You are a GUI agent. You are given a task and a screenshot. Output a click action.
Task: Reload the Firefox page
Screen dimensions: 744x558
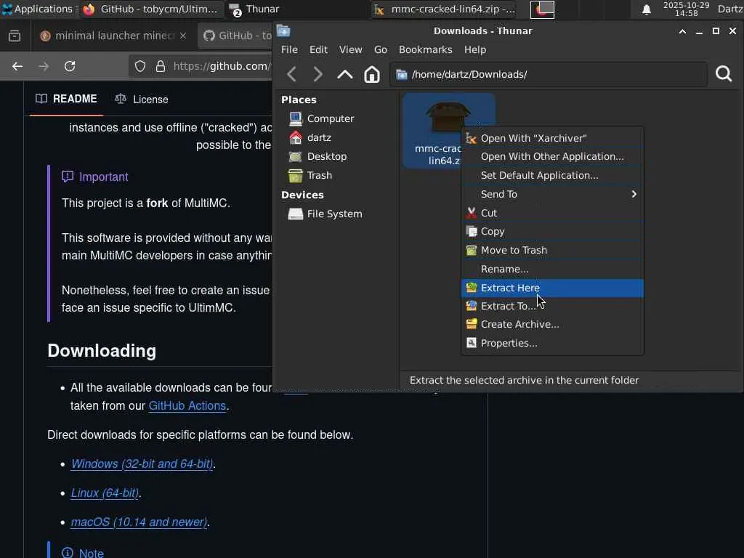70,66
